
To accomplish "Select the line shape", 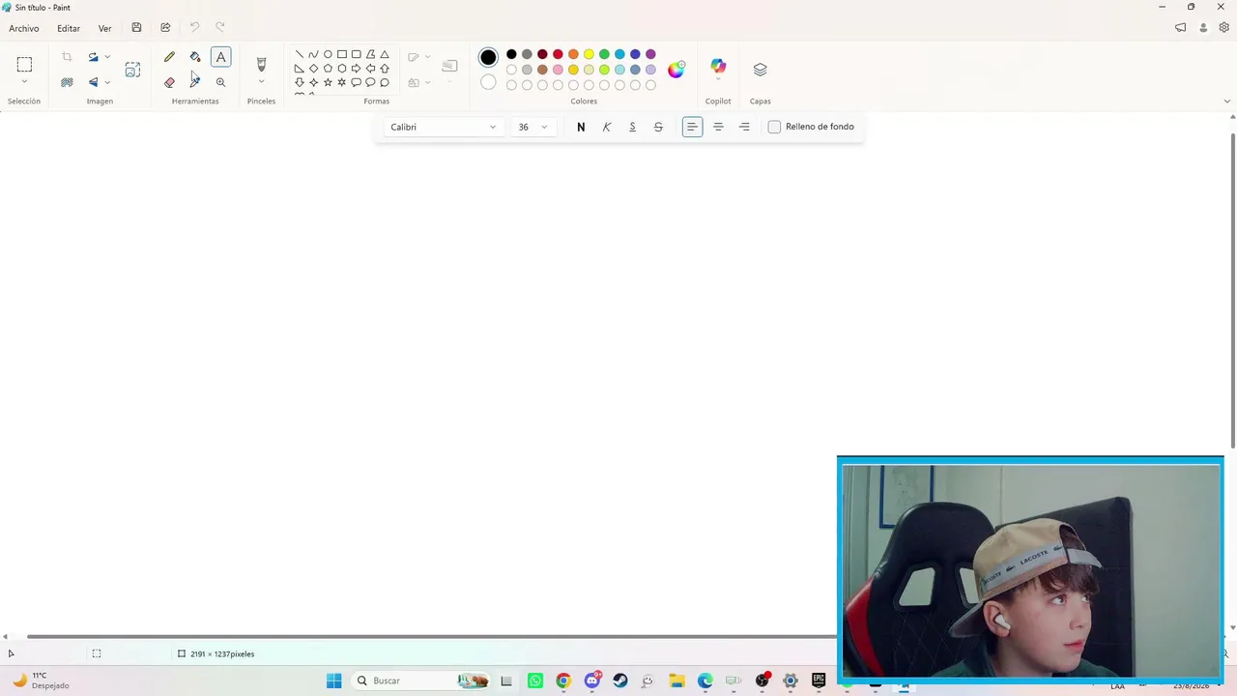I will point(300,54).
